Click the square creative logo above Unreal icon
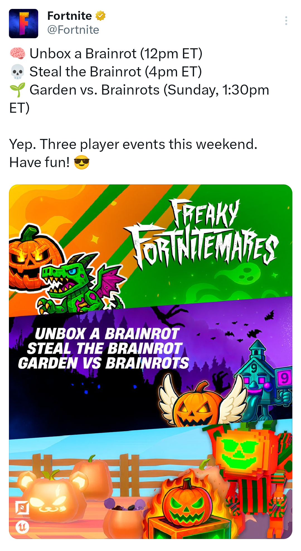 22,507
